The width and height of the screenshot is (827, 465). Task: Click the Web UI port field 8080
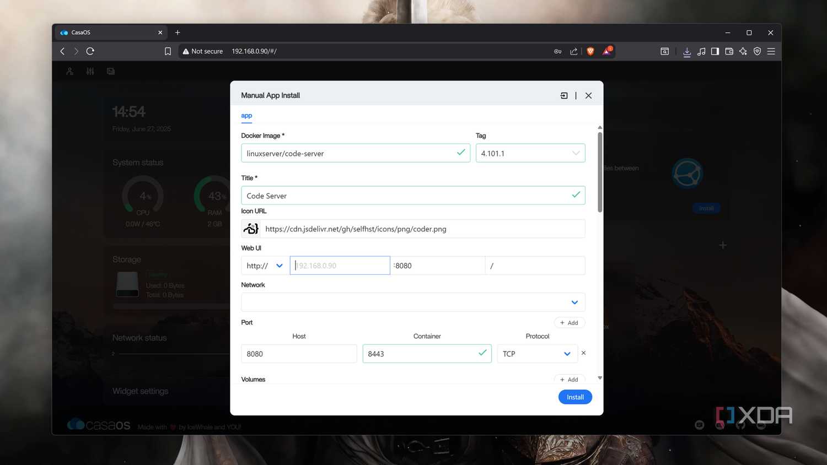pos(438,266)
